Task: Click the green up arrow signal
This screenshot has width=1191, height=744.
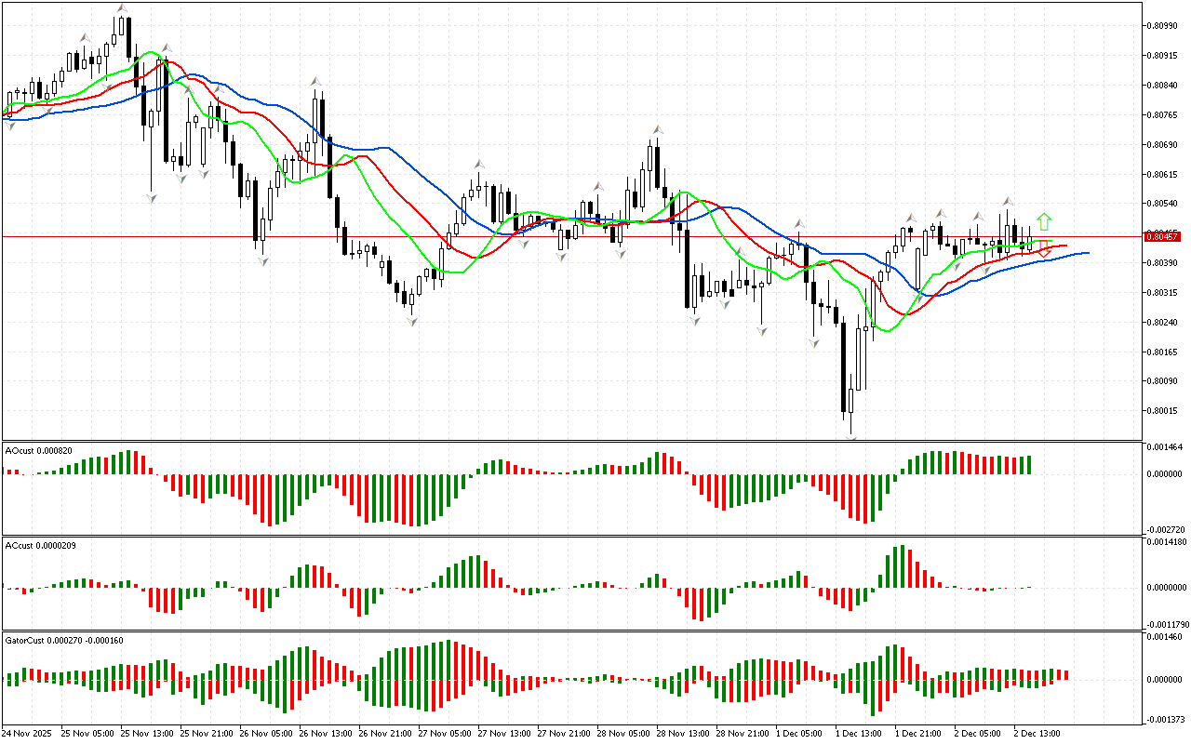Action: point(1044,221)
